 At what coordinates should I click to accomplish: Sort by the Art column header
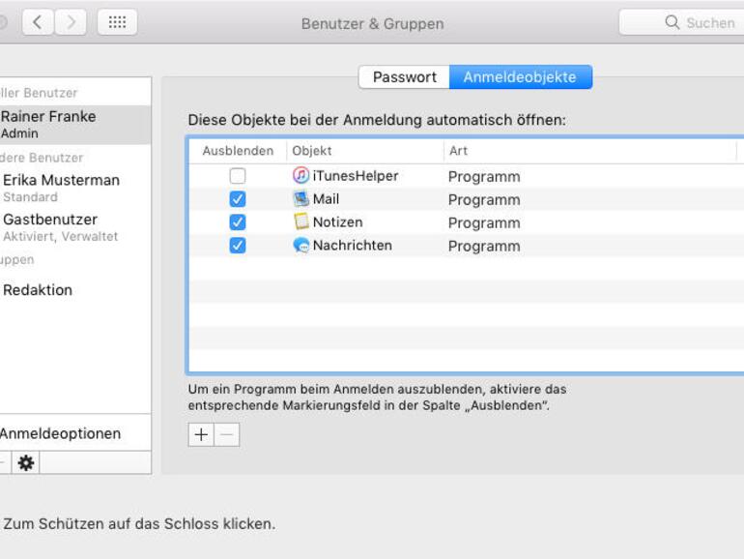coord(589,151)
